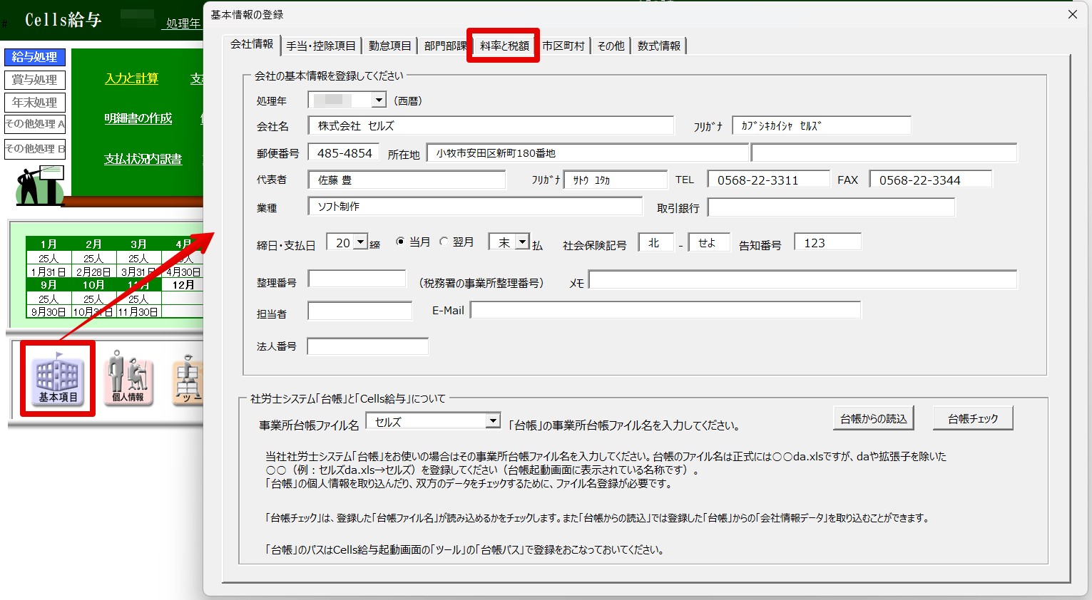Select the 9月 cell in the calendar
Image resolution: width=1092 pixels, height=600 pixels.
tap(49, 285)
